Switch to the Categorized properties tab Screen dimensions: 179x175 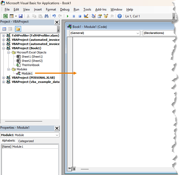tap(26, 141)
